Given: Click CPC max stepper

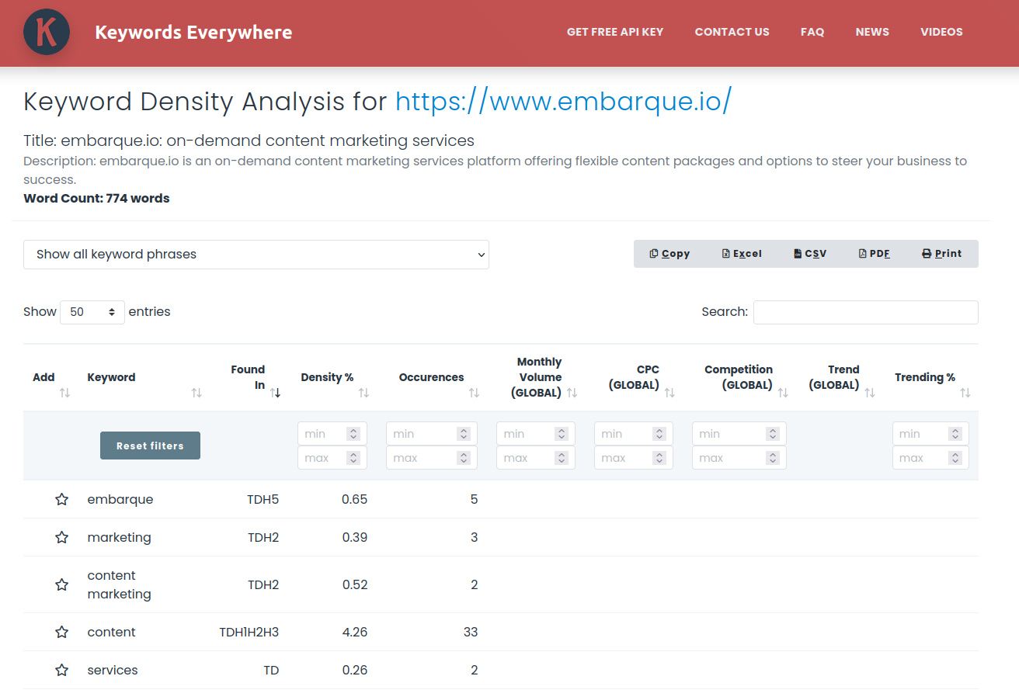Looking at the screenshot, I should coord(659,458).
